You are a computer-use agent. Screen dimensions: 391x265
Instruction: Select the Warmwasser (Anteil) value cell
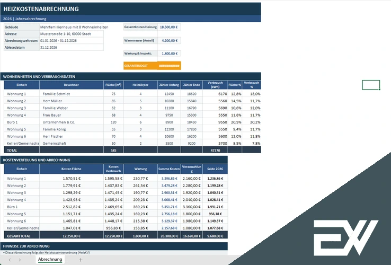tap(169, 40)
